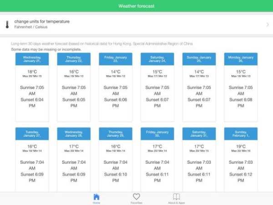Tap the 'Some data may be missing' note

46,50
